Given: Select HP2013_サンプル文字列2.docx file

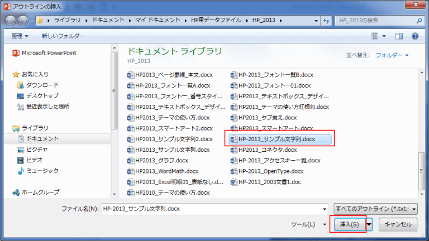Looking at the screenshot, I should coord(170,139).
